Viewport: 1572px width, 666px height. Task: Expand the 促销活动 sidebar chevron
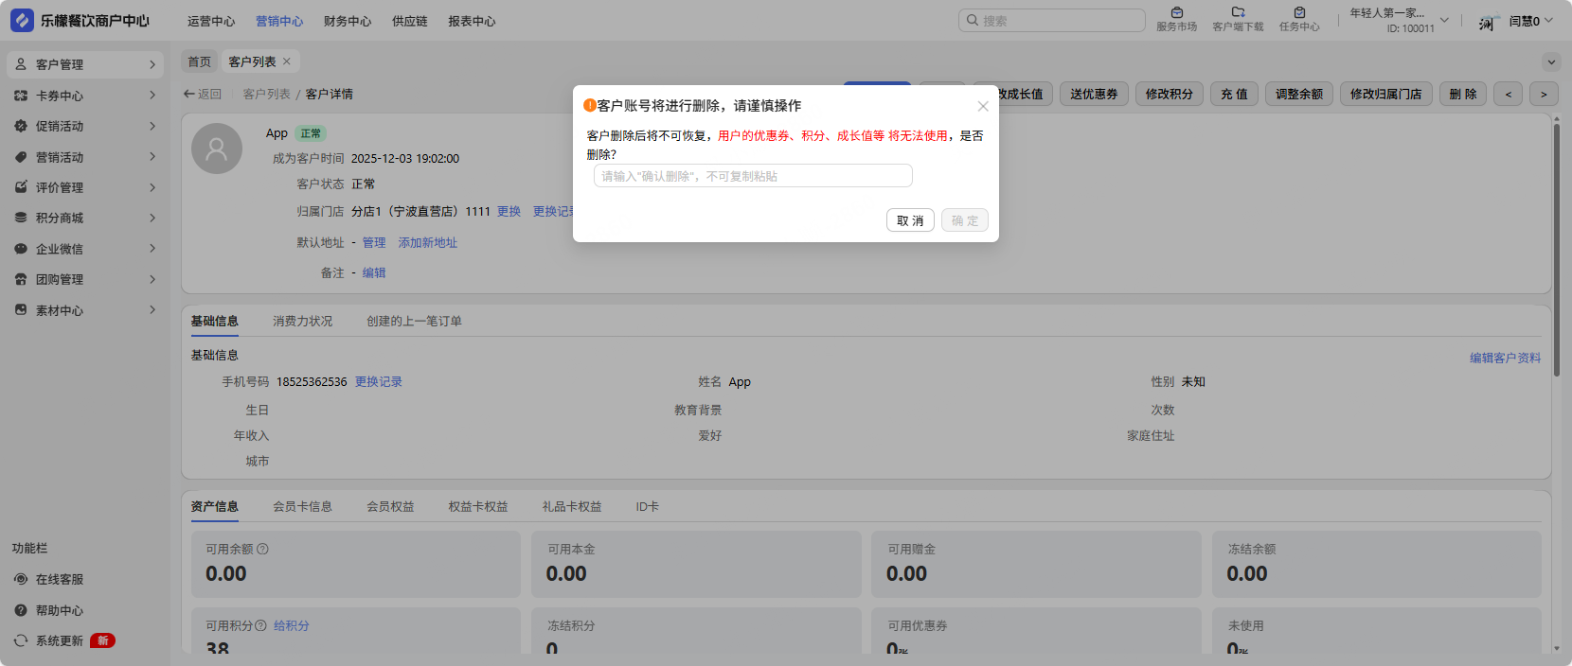click(x=152, y=126)
